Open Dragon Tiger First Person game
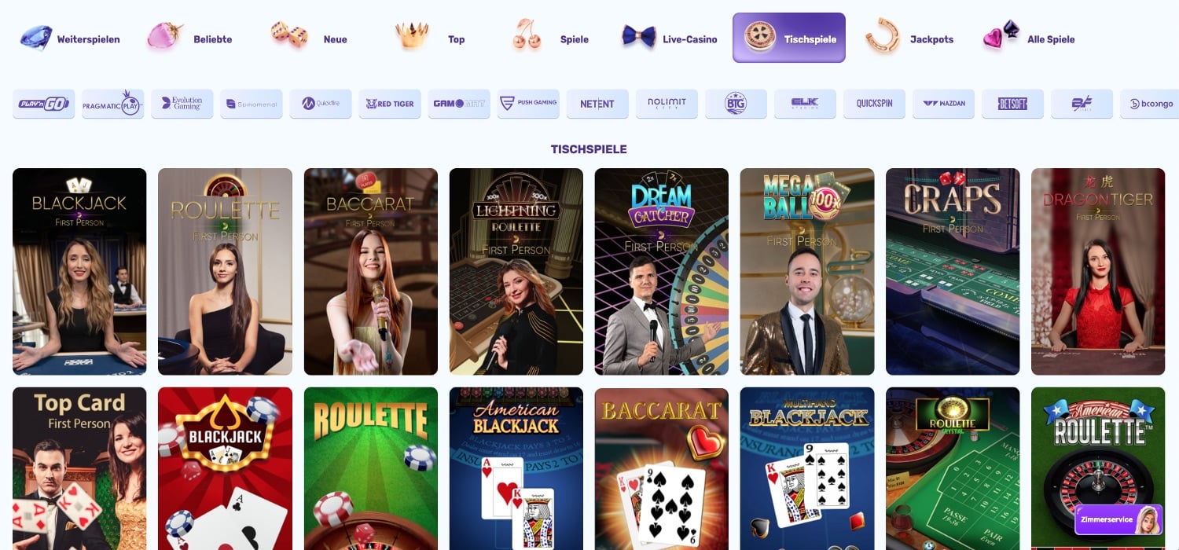Image resolution: width=1179 pixels, height=550 pixels. coord(1098,272)
